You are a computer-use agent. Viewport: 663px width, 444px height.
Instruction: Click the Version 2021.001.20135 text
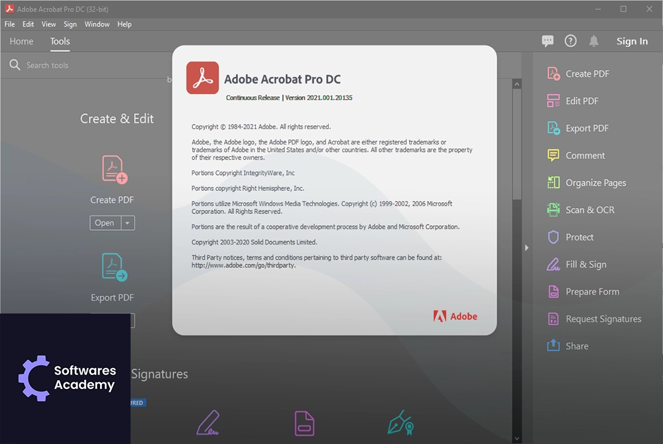pyautogui.click(x=318, y=97)
